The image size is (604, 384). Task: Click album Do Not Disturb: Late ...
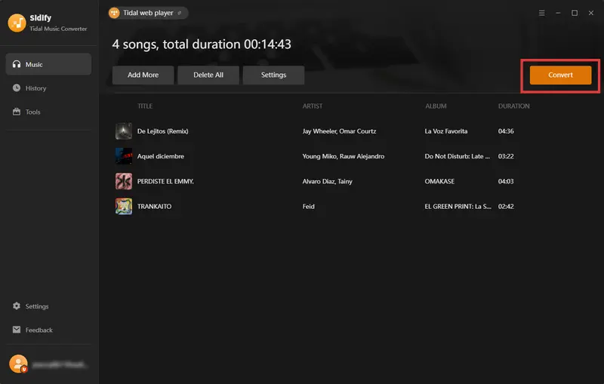[458, 156]
